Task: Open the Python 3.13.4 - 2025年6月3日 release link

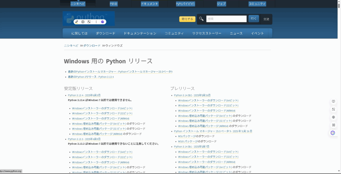Action: pyautogui.click(x=84, y=95)
